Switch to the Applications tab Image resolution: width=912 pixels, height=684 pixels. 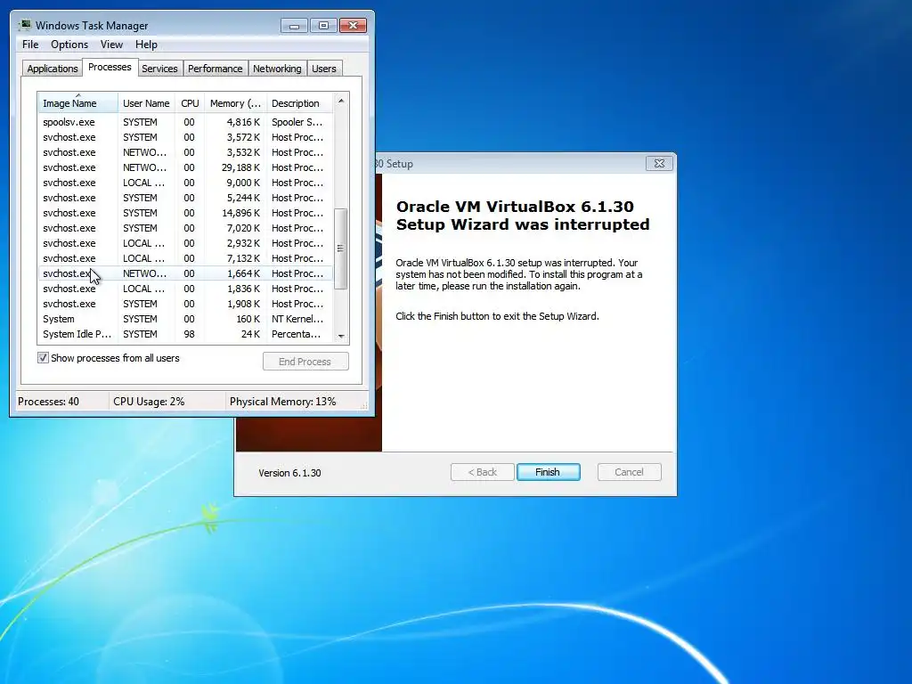[53, 69]
